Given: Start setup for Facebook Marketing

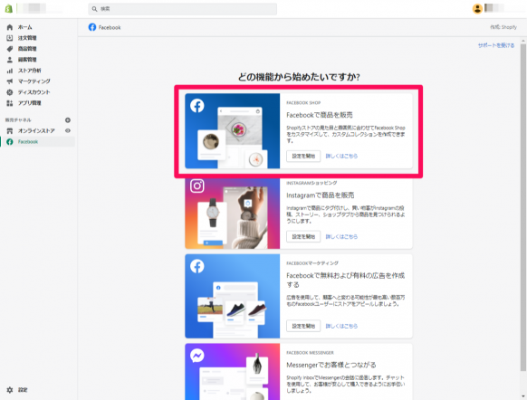Looking at the screenshot, I should pos(303,326).
